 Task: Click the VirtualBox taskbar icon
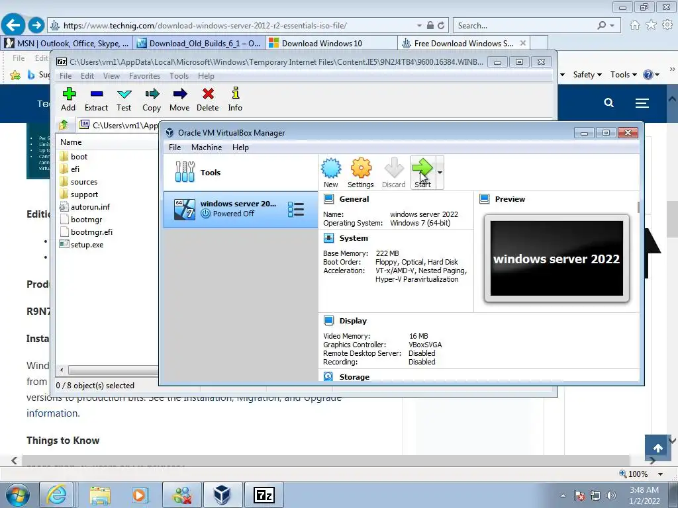click(x=222, y=495)
